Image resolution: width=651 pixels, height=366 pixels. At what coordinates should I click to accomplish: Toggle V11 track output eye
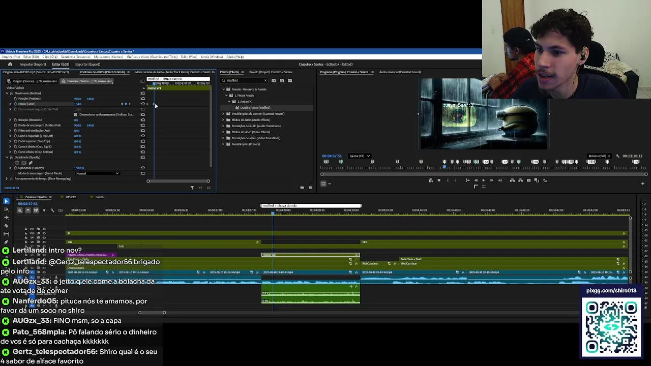(44, 229)
